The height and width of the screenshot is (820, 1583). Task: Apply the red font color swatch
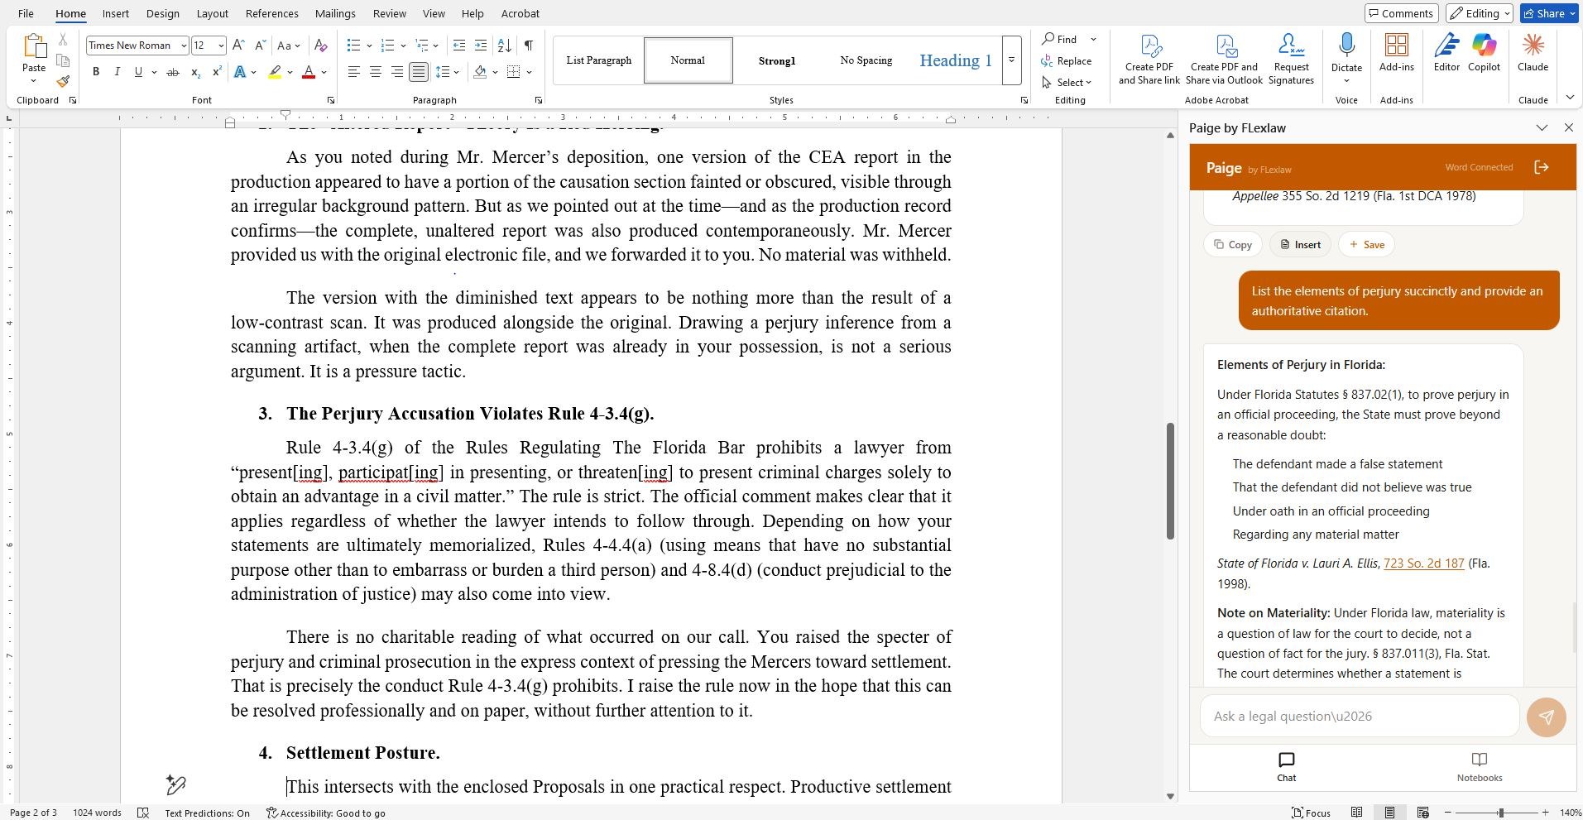click(309, 73)
